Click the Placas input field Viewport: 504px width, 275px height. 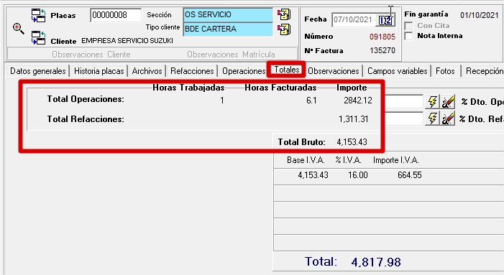(116, 15)
